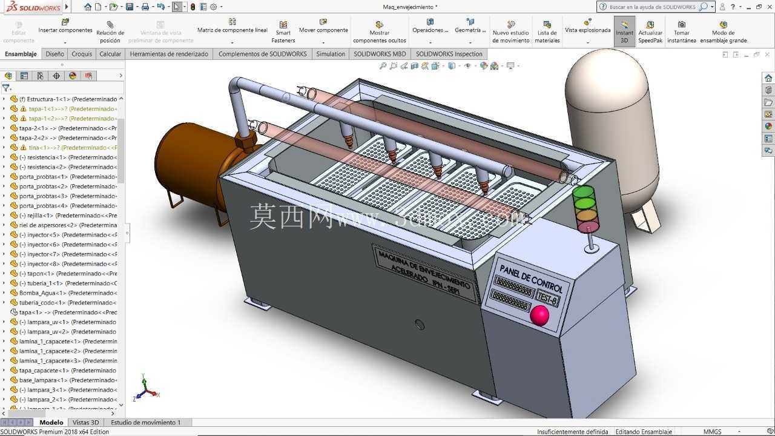Click Insertar componentes tool
775x436 pixels.
click(x=65, y=26)
